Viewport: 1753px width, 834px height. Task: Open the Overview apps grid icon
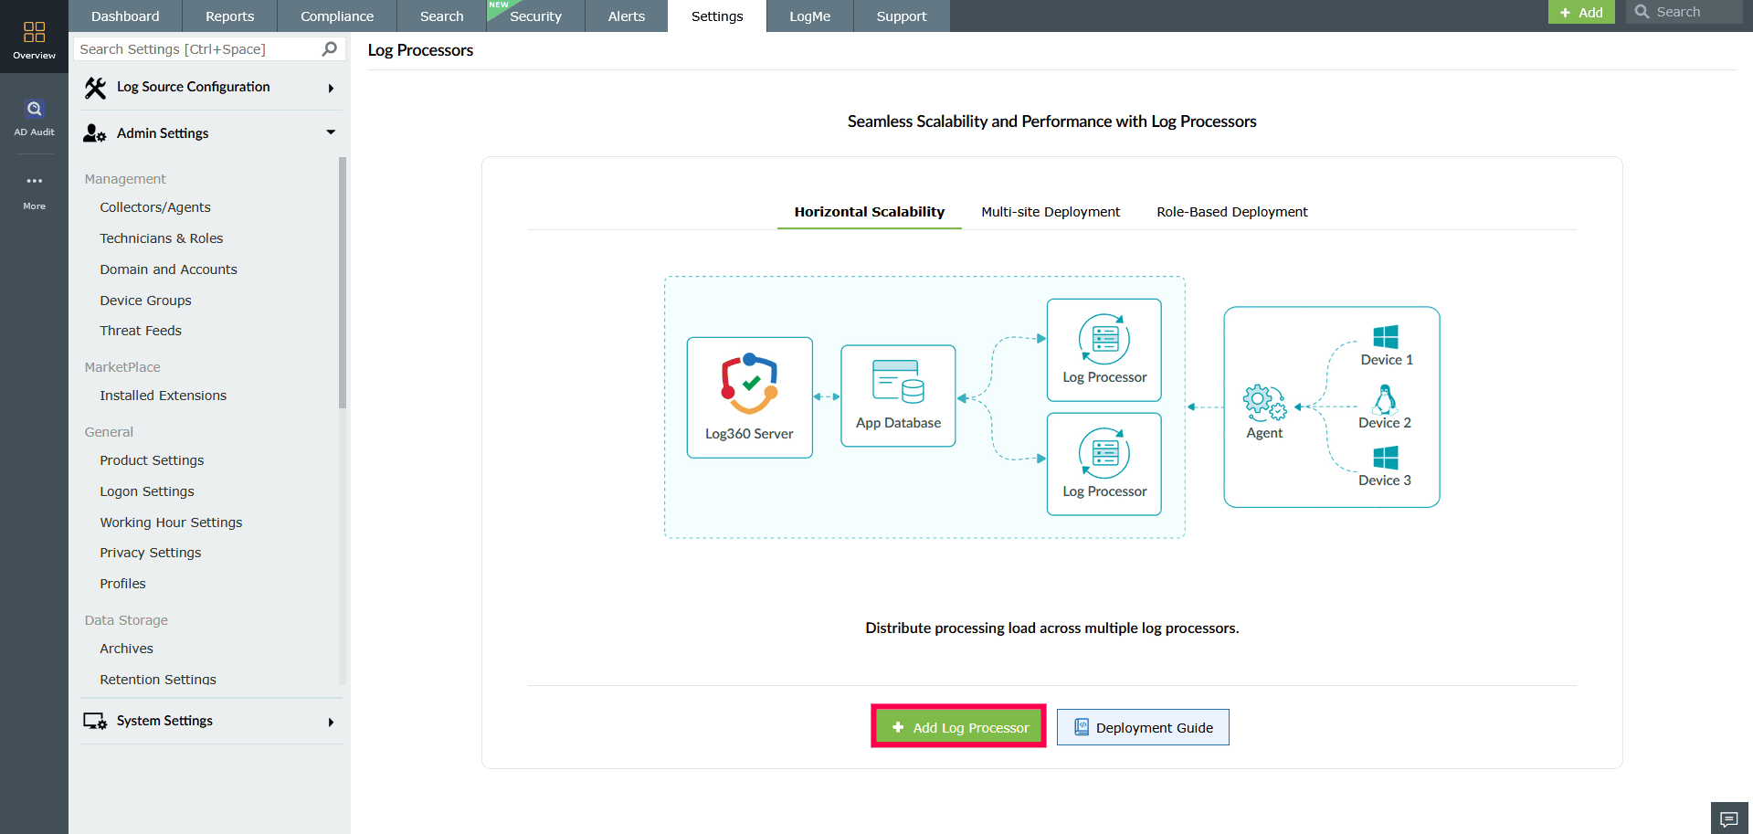pos(34,32)
